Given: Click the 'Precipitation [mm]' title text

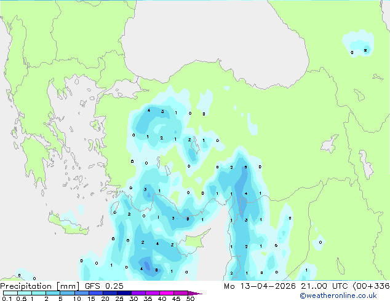Looking at the screenshot, I should click(x=40, y=286).
